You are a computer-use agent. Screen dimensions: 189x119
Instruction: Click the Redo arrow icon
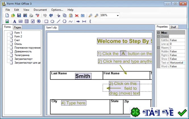[x=51, y=15]
